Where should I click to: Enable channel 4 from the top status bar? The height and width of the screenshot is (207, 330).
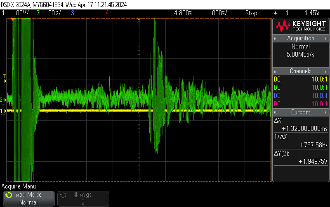[x=107, y=13]
